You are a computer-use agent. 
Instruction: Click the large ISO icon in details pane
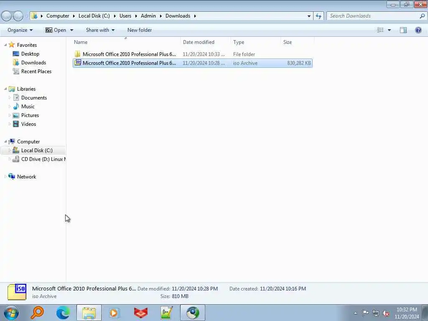[17, 292]
